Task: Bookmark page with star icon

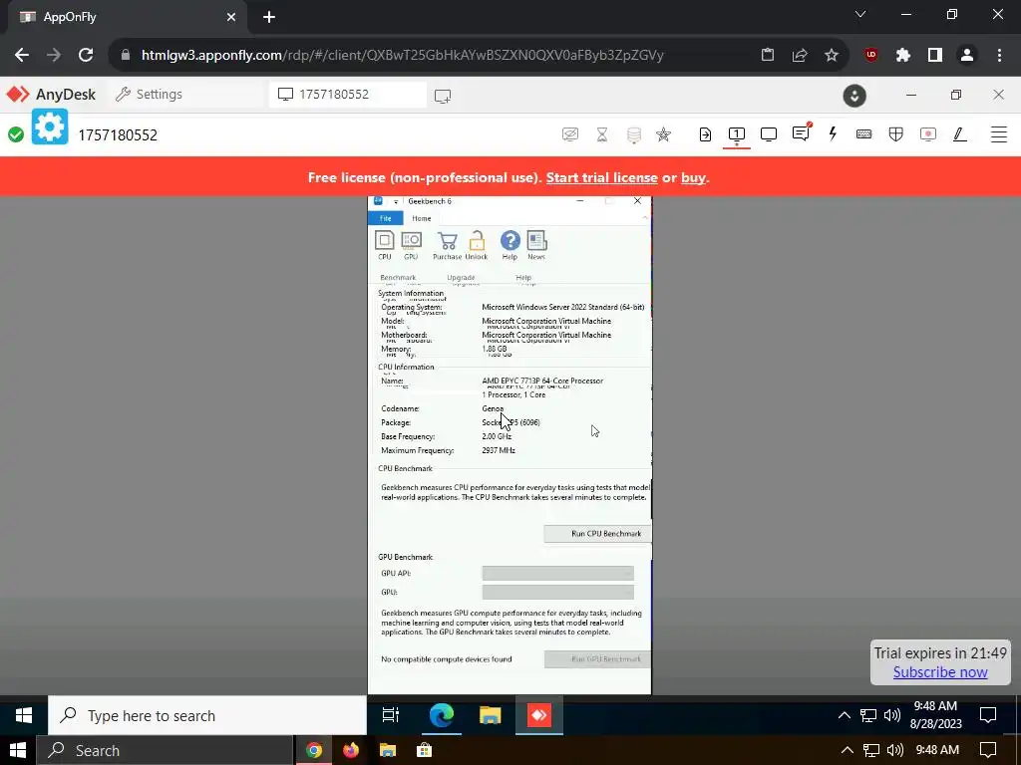Action: 832,56
